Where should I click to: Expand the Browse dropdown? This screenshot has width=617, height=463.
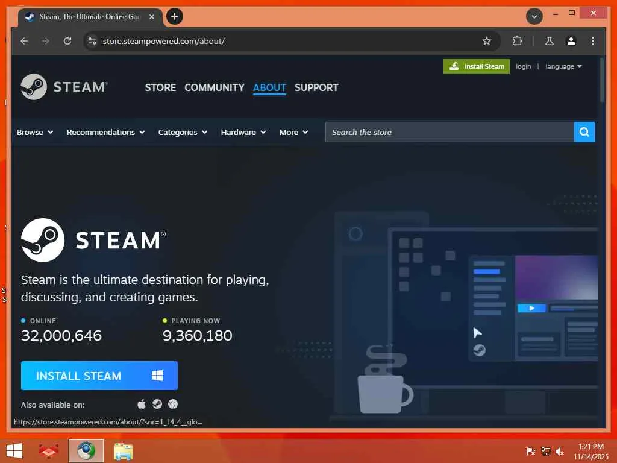coord(34,132)
